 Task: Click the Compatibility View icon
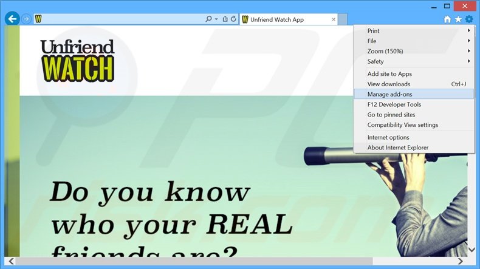[x=225, y=19]
